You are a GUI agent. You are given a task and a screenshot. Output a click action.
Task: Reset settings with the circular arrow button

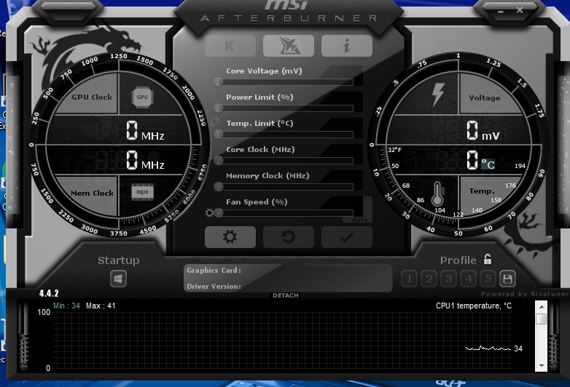[288, 237]
